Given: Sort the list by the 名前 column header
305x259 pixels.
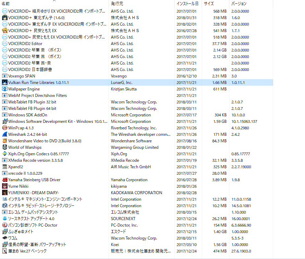Looking at the screenshot, I should click(x=54, y=4).
